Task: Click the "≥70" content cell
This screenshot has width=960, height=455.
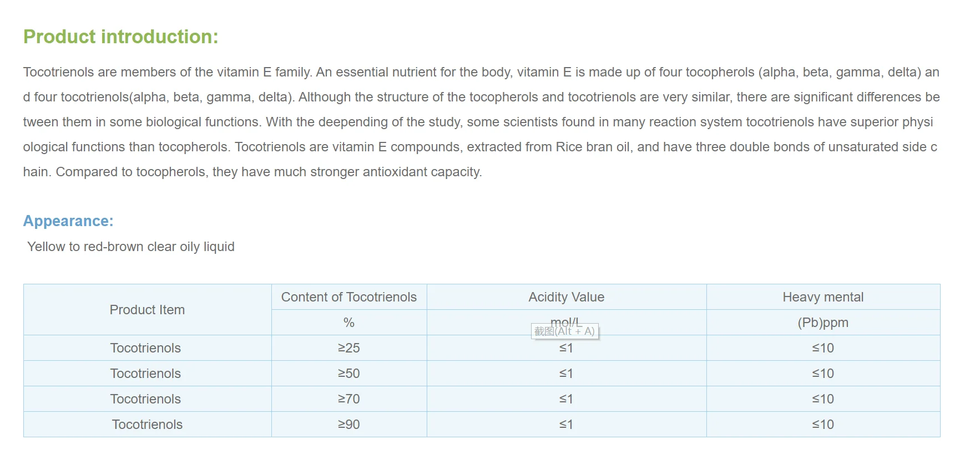Action: click(x=348, y=399)
